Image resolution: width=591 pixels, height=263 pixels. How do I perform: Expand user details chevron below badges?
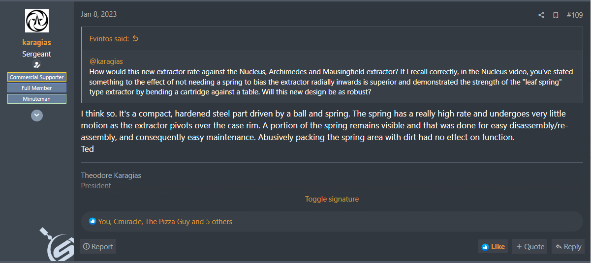[x=37, y=116]
